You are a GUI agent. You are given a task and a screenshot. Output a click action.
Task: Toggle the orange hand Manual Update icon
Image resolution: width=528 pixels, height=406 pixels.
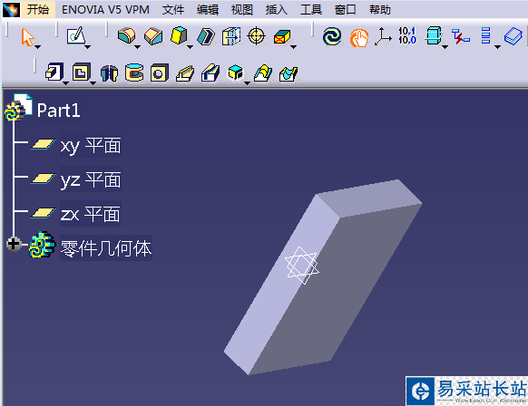[x=359, y=38]
